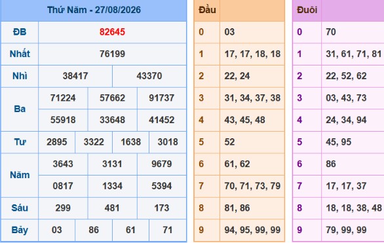This screenshot has height=243, width=384.
Task: Click Đầu row values 94, 95, 99, 99
Action: [252, 230]
